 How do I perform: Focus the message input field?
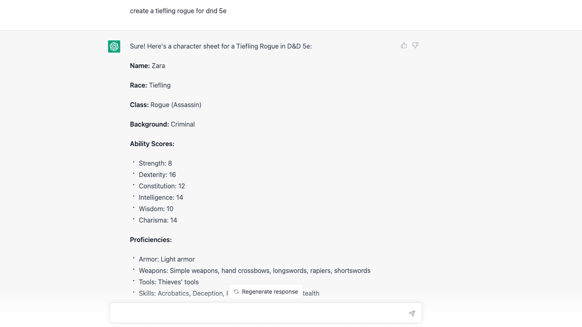[258, 313]
